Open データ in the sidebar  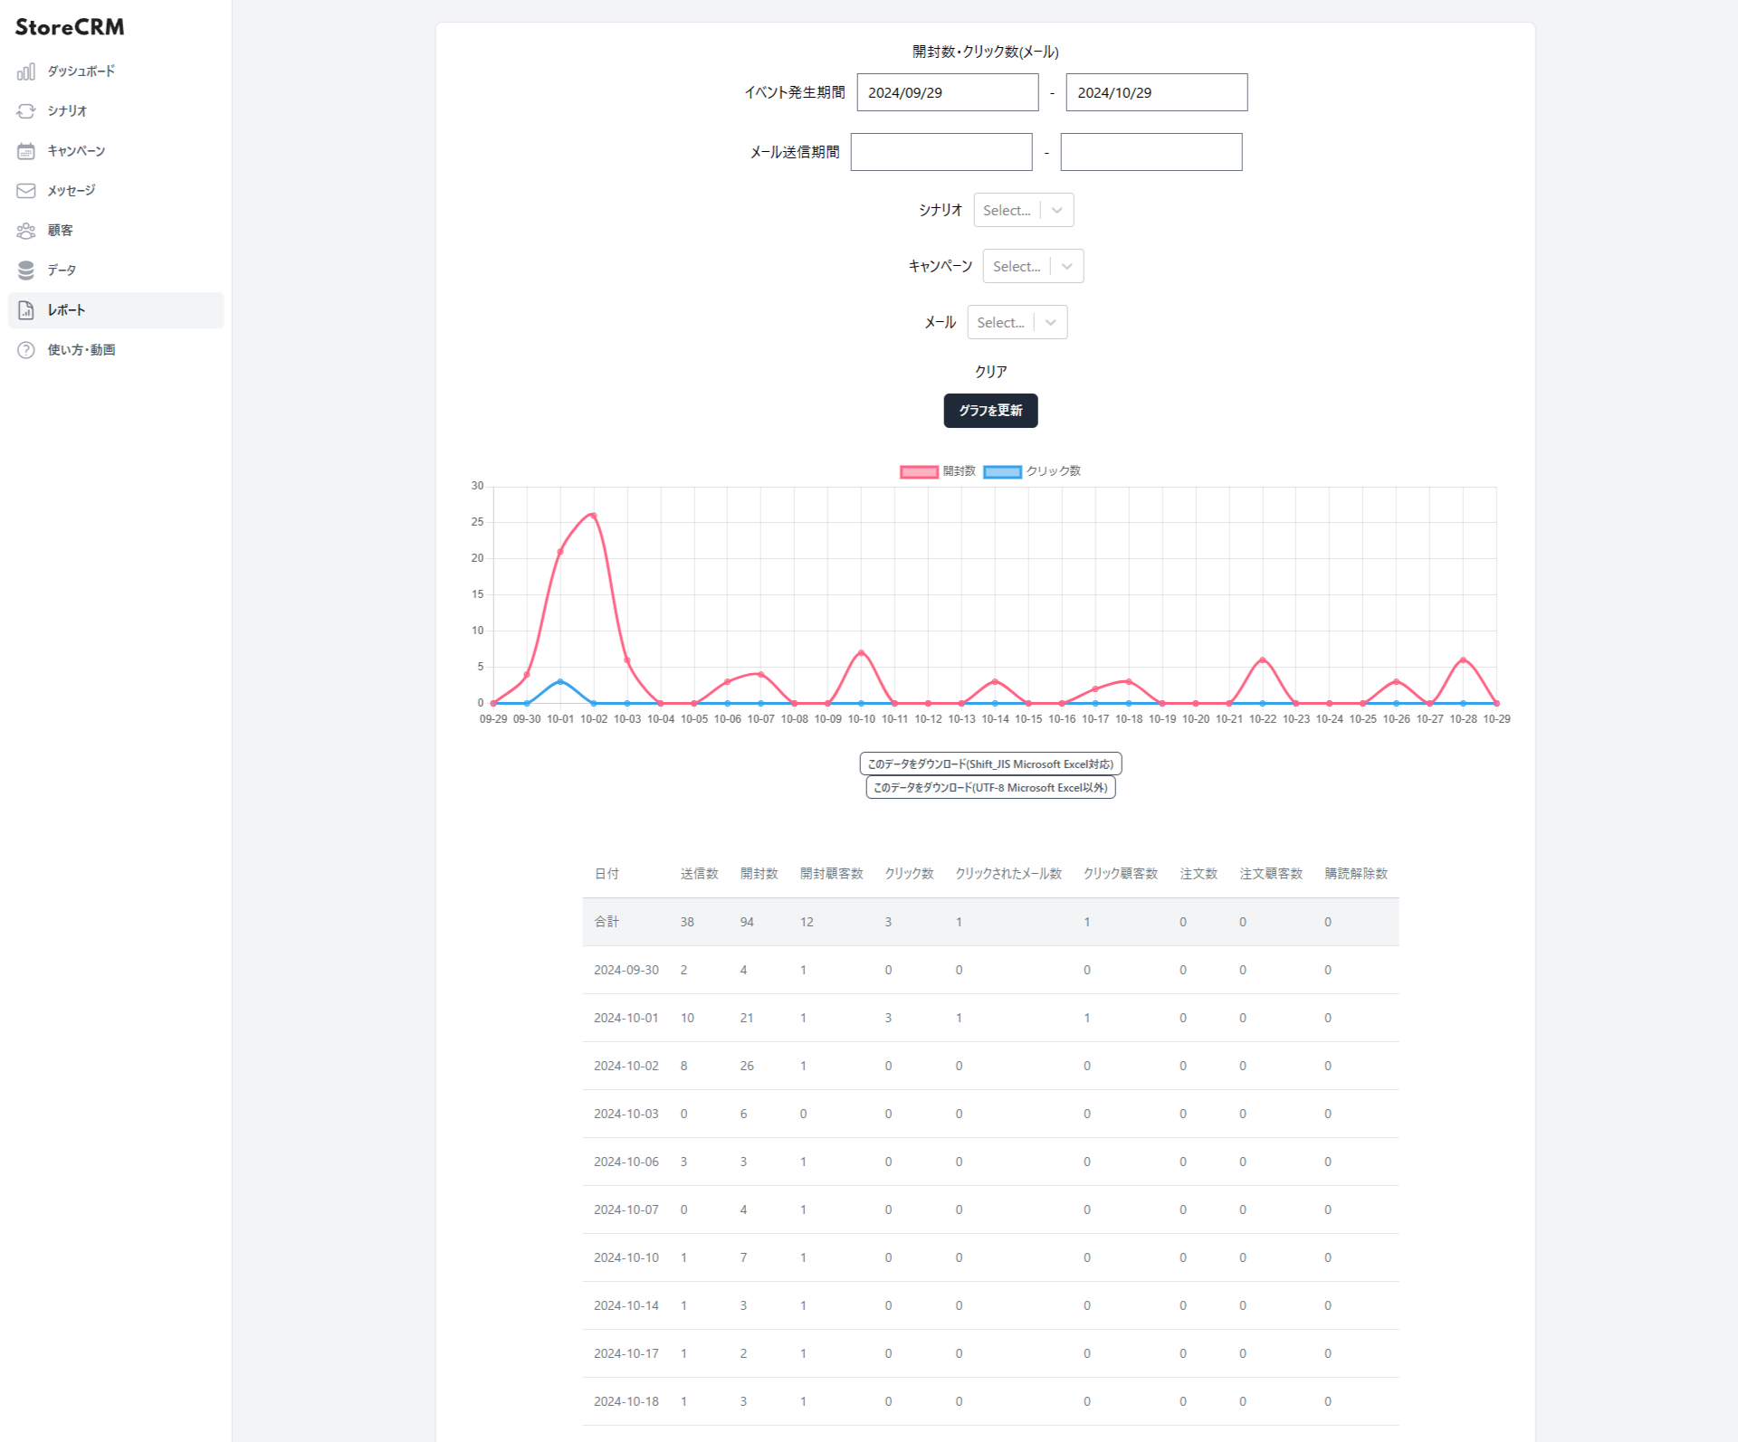[x=116, y=270]
